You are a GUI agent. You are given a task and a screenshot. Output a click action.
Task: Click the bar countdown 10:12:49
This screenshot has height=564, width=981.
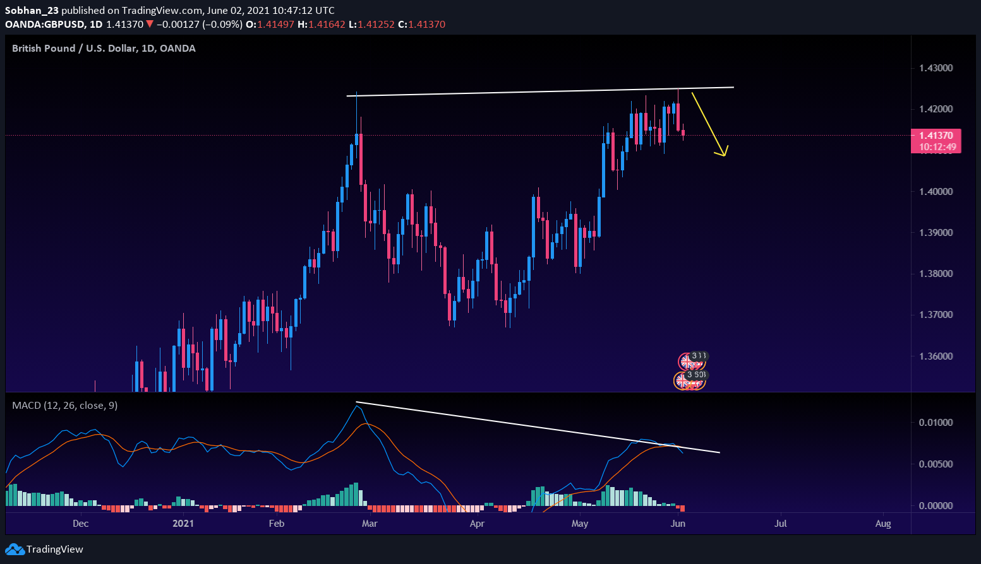pyautogui.click(x=937, y=147)
